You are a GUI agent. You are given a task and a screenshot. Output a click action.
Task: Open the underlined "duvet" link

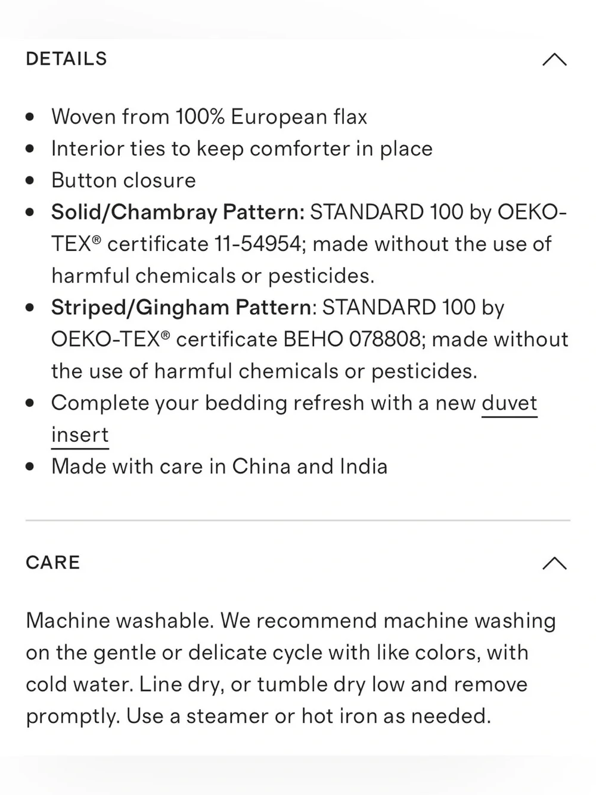(x=510, y=404)
